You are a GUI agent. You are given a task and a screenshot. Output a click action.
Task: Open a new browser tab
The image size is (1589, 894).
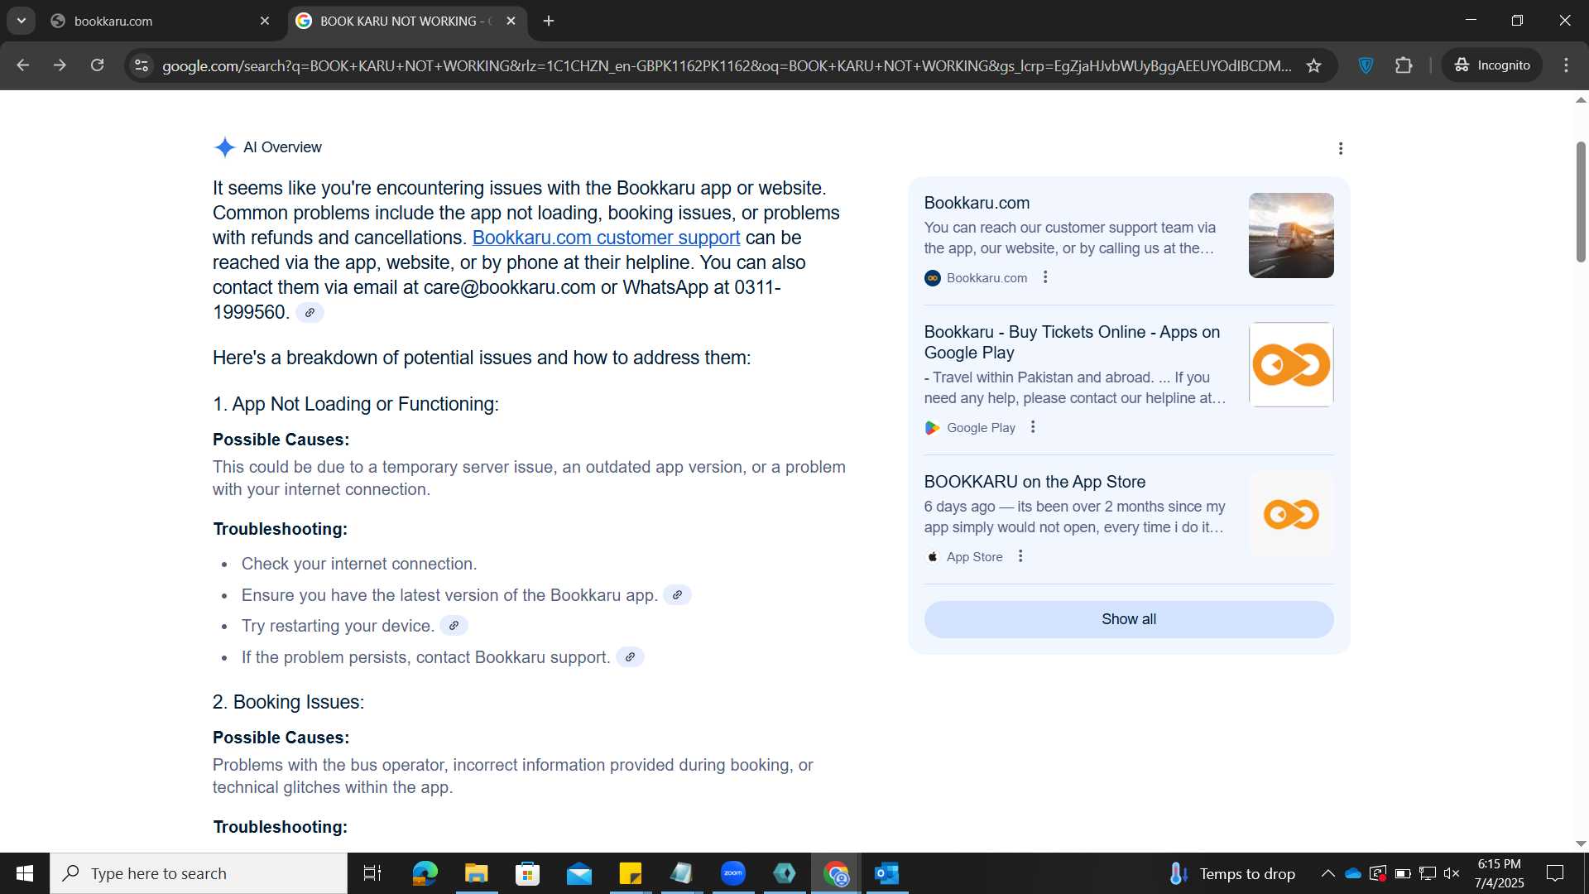tap(549, 21)
